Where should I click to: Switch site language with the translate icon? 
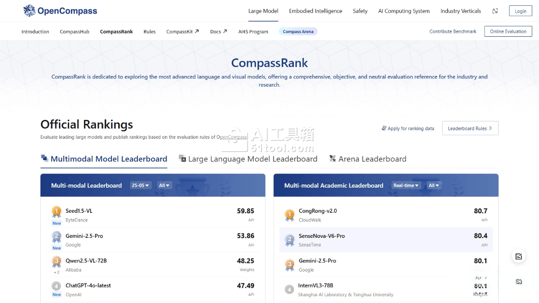[495, 11]
